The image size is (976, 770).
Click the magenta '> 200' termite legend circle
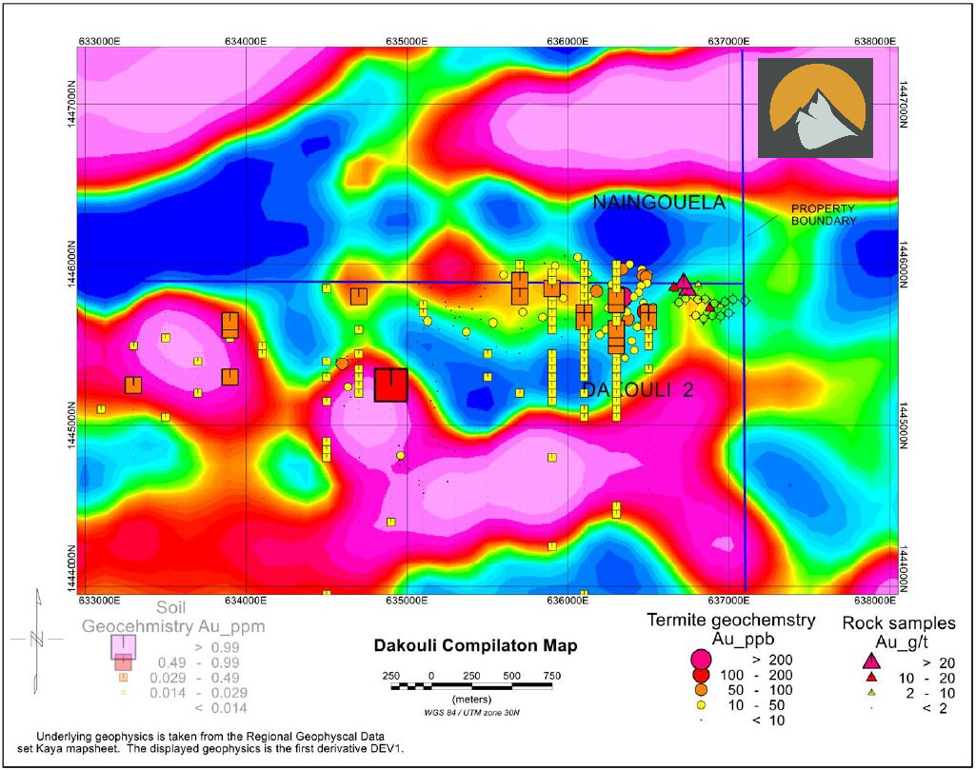click(702, 659)
